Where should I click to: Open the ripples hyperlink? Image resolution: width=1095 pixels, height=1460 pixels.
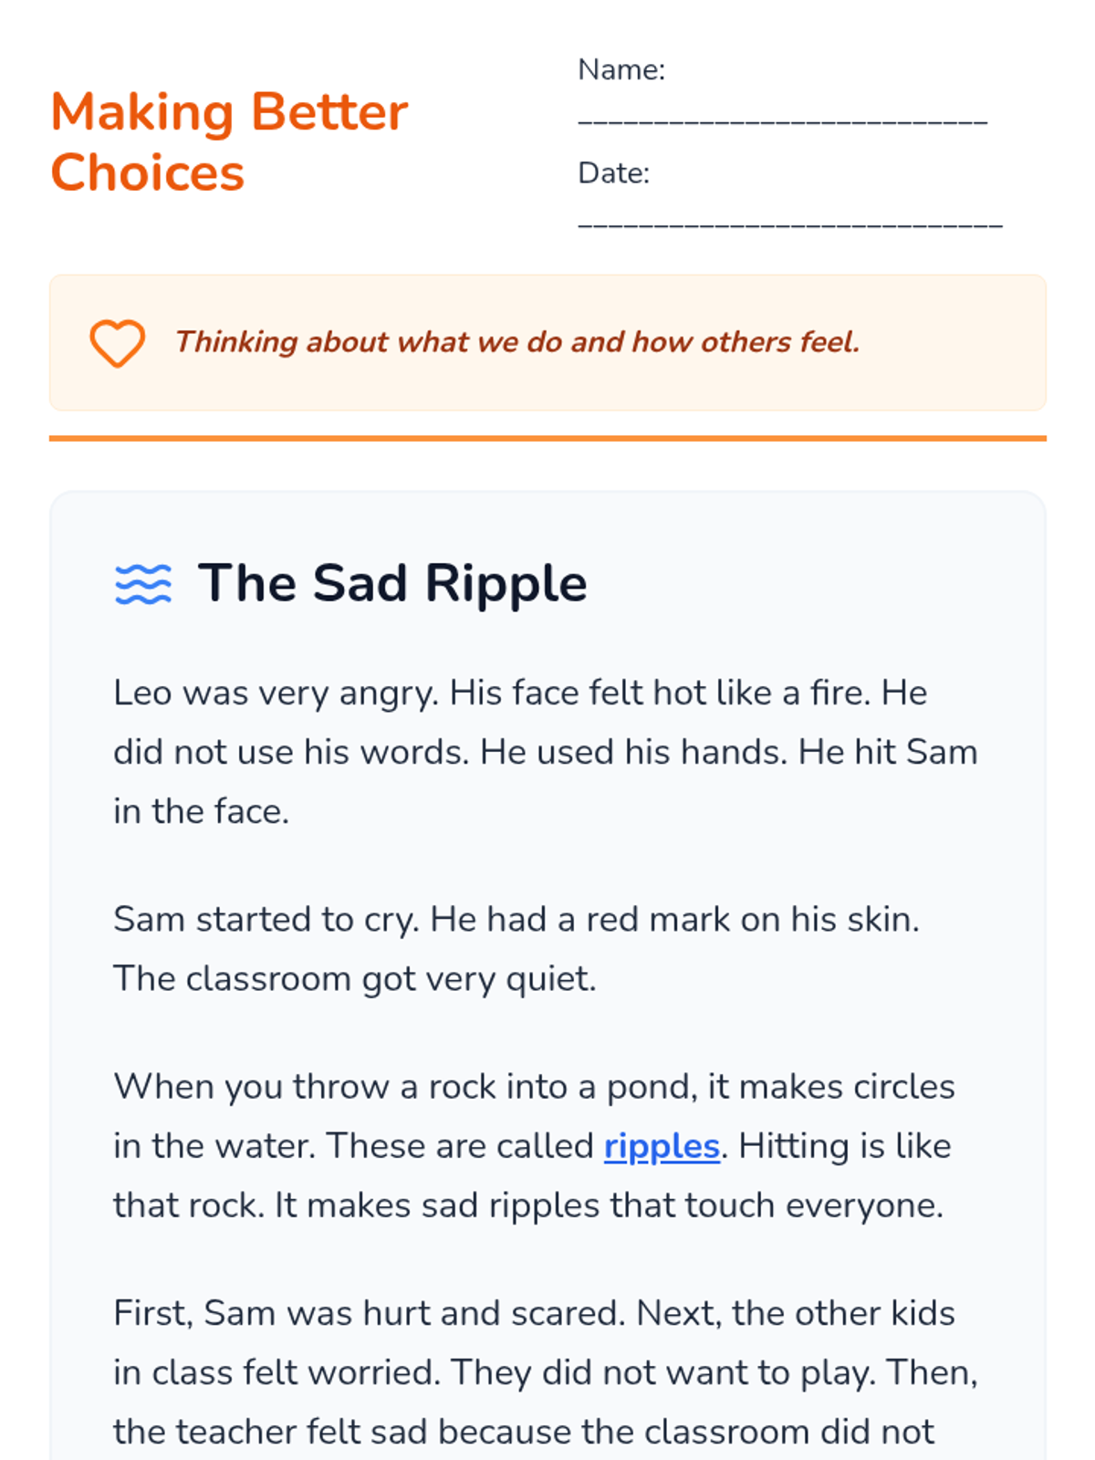click(x=662, y=1146)
